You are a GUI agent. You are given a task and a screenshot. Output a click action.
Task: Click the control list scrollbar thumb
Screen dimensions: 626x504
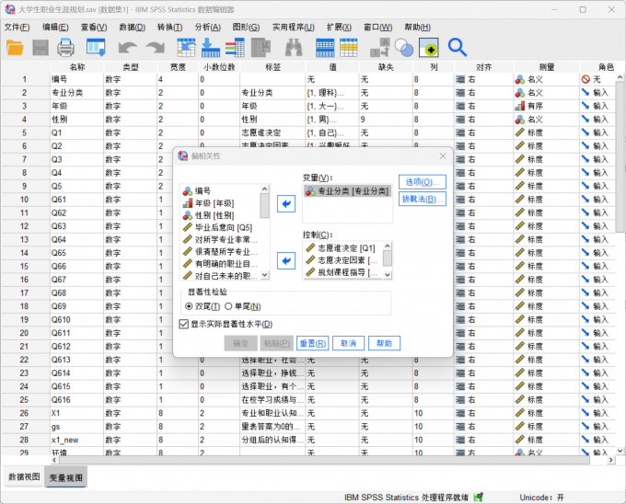pyautogui.click(x=387, y=258)
